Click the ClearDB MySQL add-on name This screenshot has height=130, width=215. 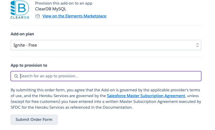(x=51, y=9)
